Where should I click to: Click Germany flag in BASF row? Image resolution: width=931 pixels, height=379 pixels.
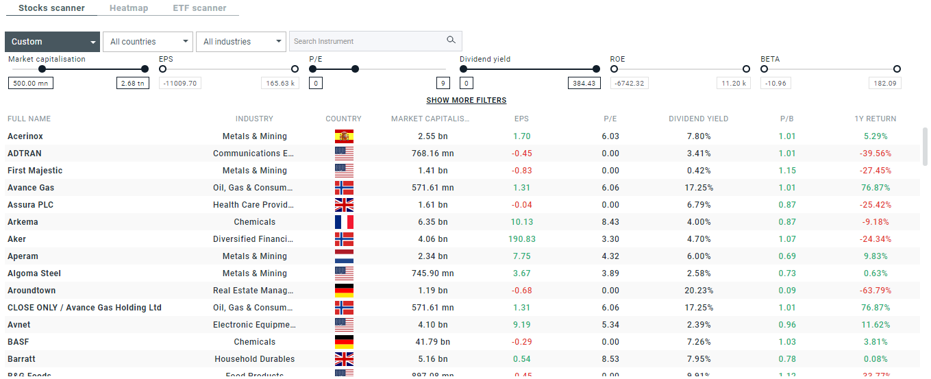[x=344, y=342]
